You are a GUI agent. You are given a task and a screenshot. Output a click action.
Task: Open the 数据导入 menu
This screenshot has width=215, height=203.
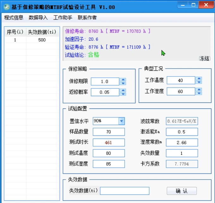click(38, 17)
